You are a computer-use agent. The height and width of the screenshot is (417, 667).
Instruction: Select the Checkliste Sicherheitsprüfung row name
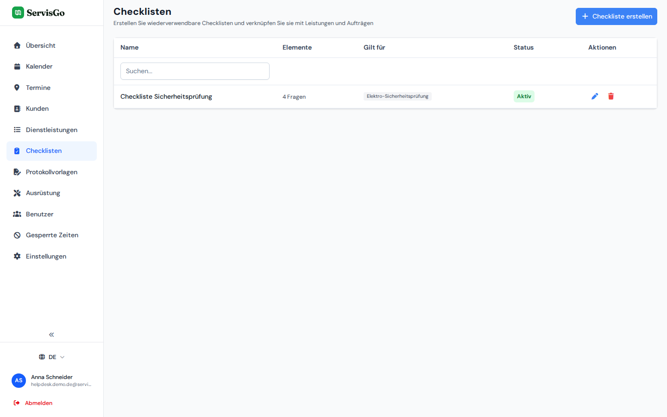[x=166, y=96]
